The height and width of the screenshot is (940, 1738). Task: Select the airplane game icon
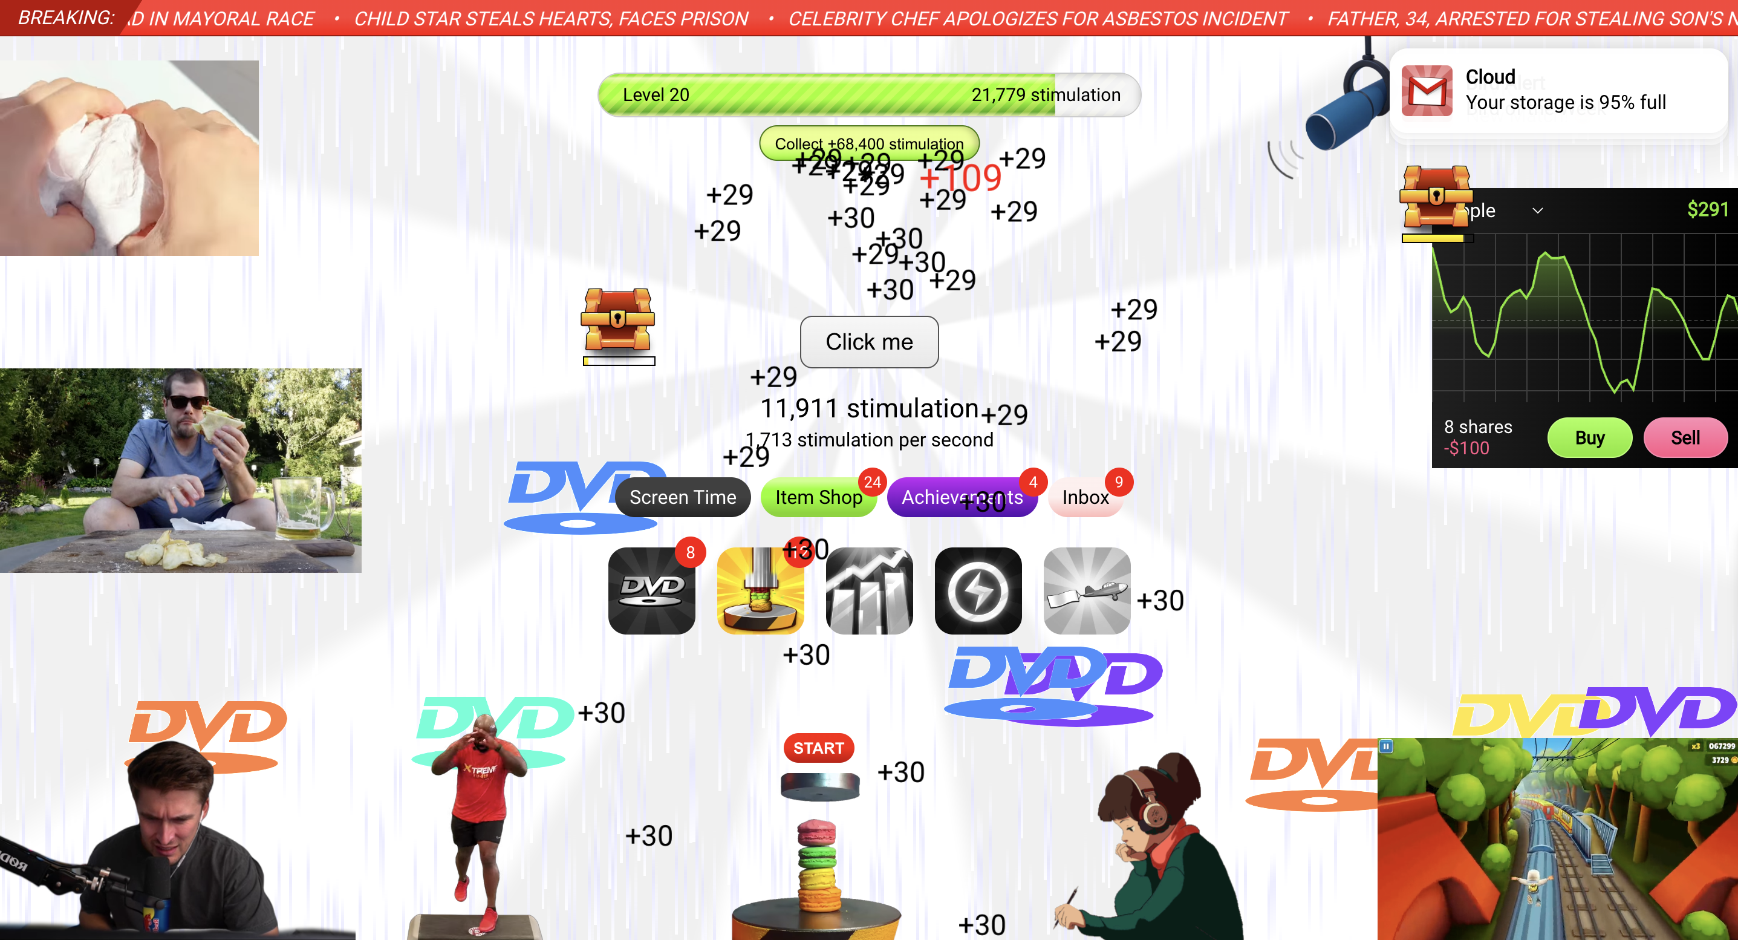coord(1087,590)
